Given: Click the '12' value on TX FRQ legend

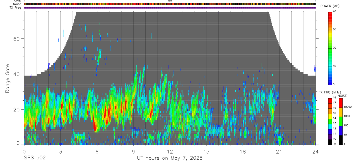Looking at the screenshot, I should click(x=334, y=128).
